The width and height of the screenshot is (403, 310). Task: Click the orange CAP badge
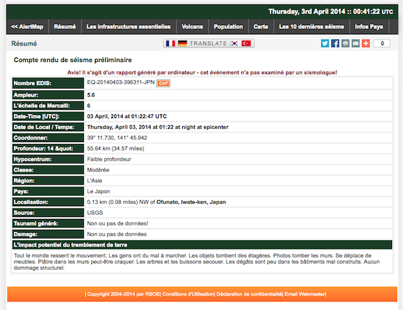tap(163, 83)
